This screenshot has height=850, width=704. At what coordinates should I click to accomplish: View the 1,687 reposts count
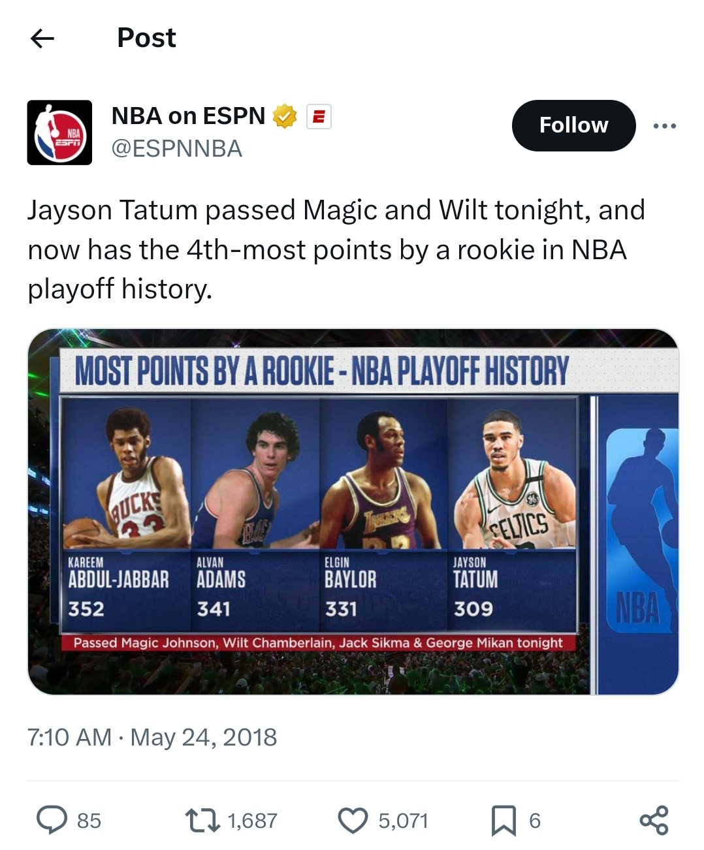tap(252, 821)
